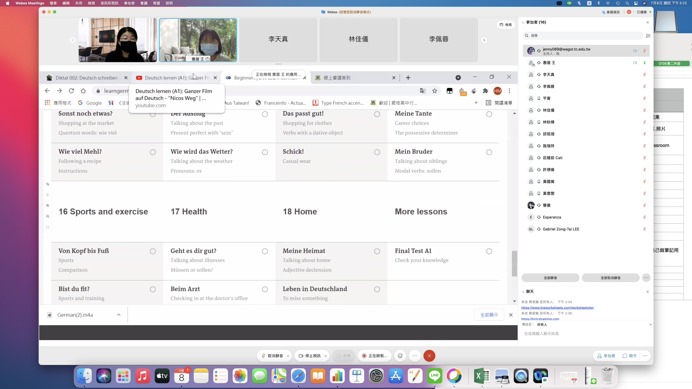
Task: Click the red end meeting button
Action: 429,356
